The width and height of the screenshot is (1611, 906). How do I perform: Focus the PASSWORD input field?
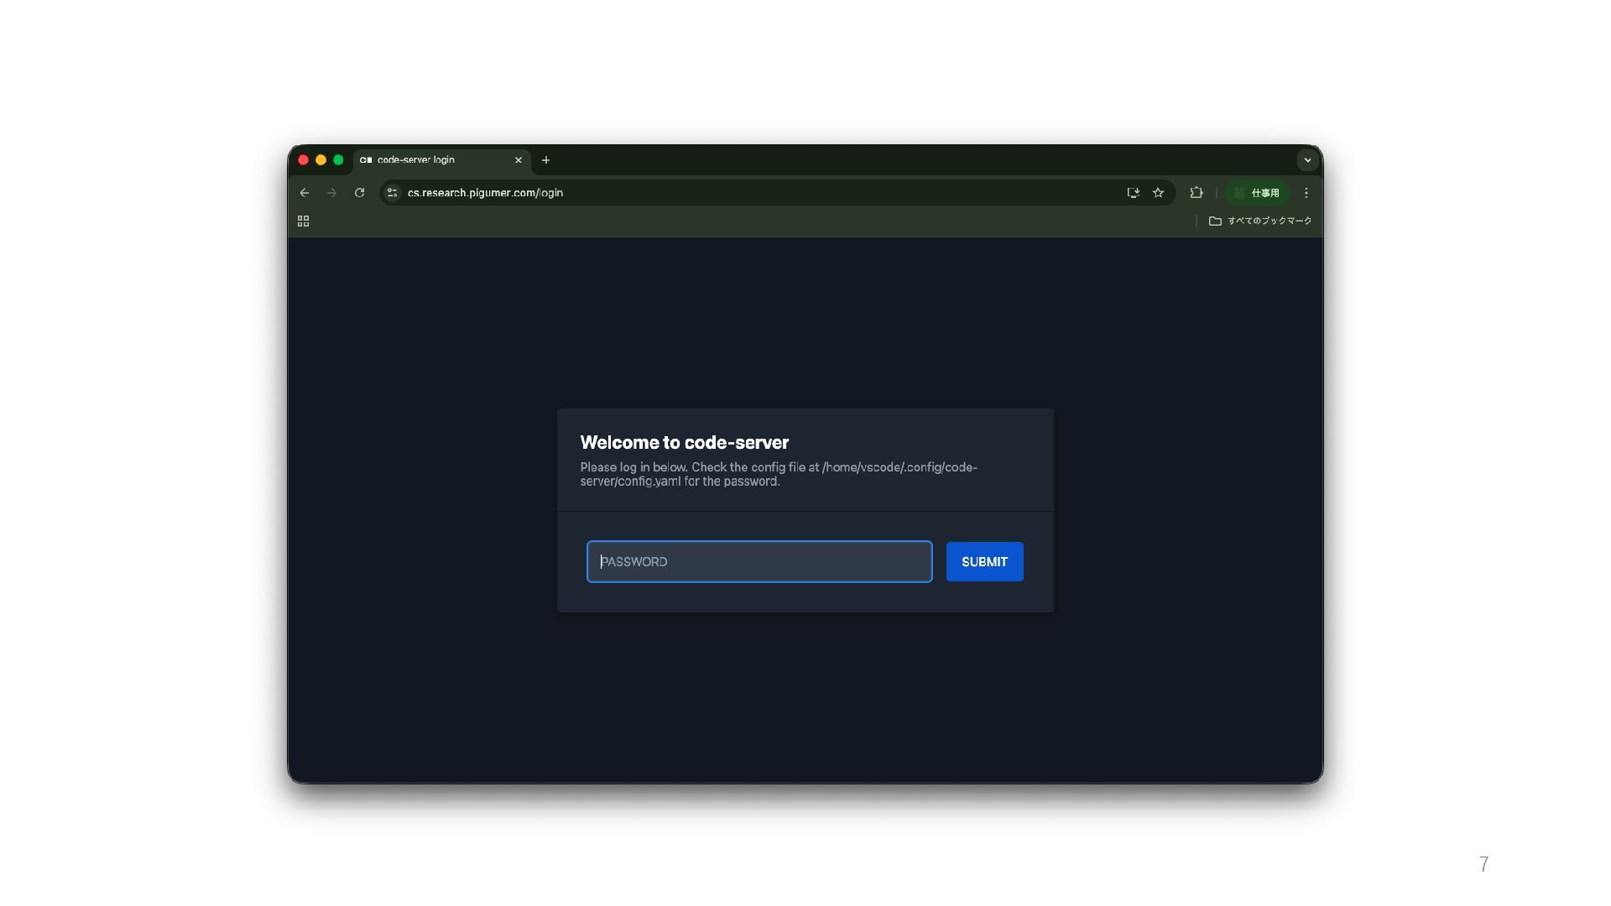pyautogui.click(x=759, y=562)
